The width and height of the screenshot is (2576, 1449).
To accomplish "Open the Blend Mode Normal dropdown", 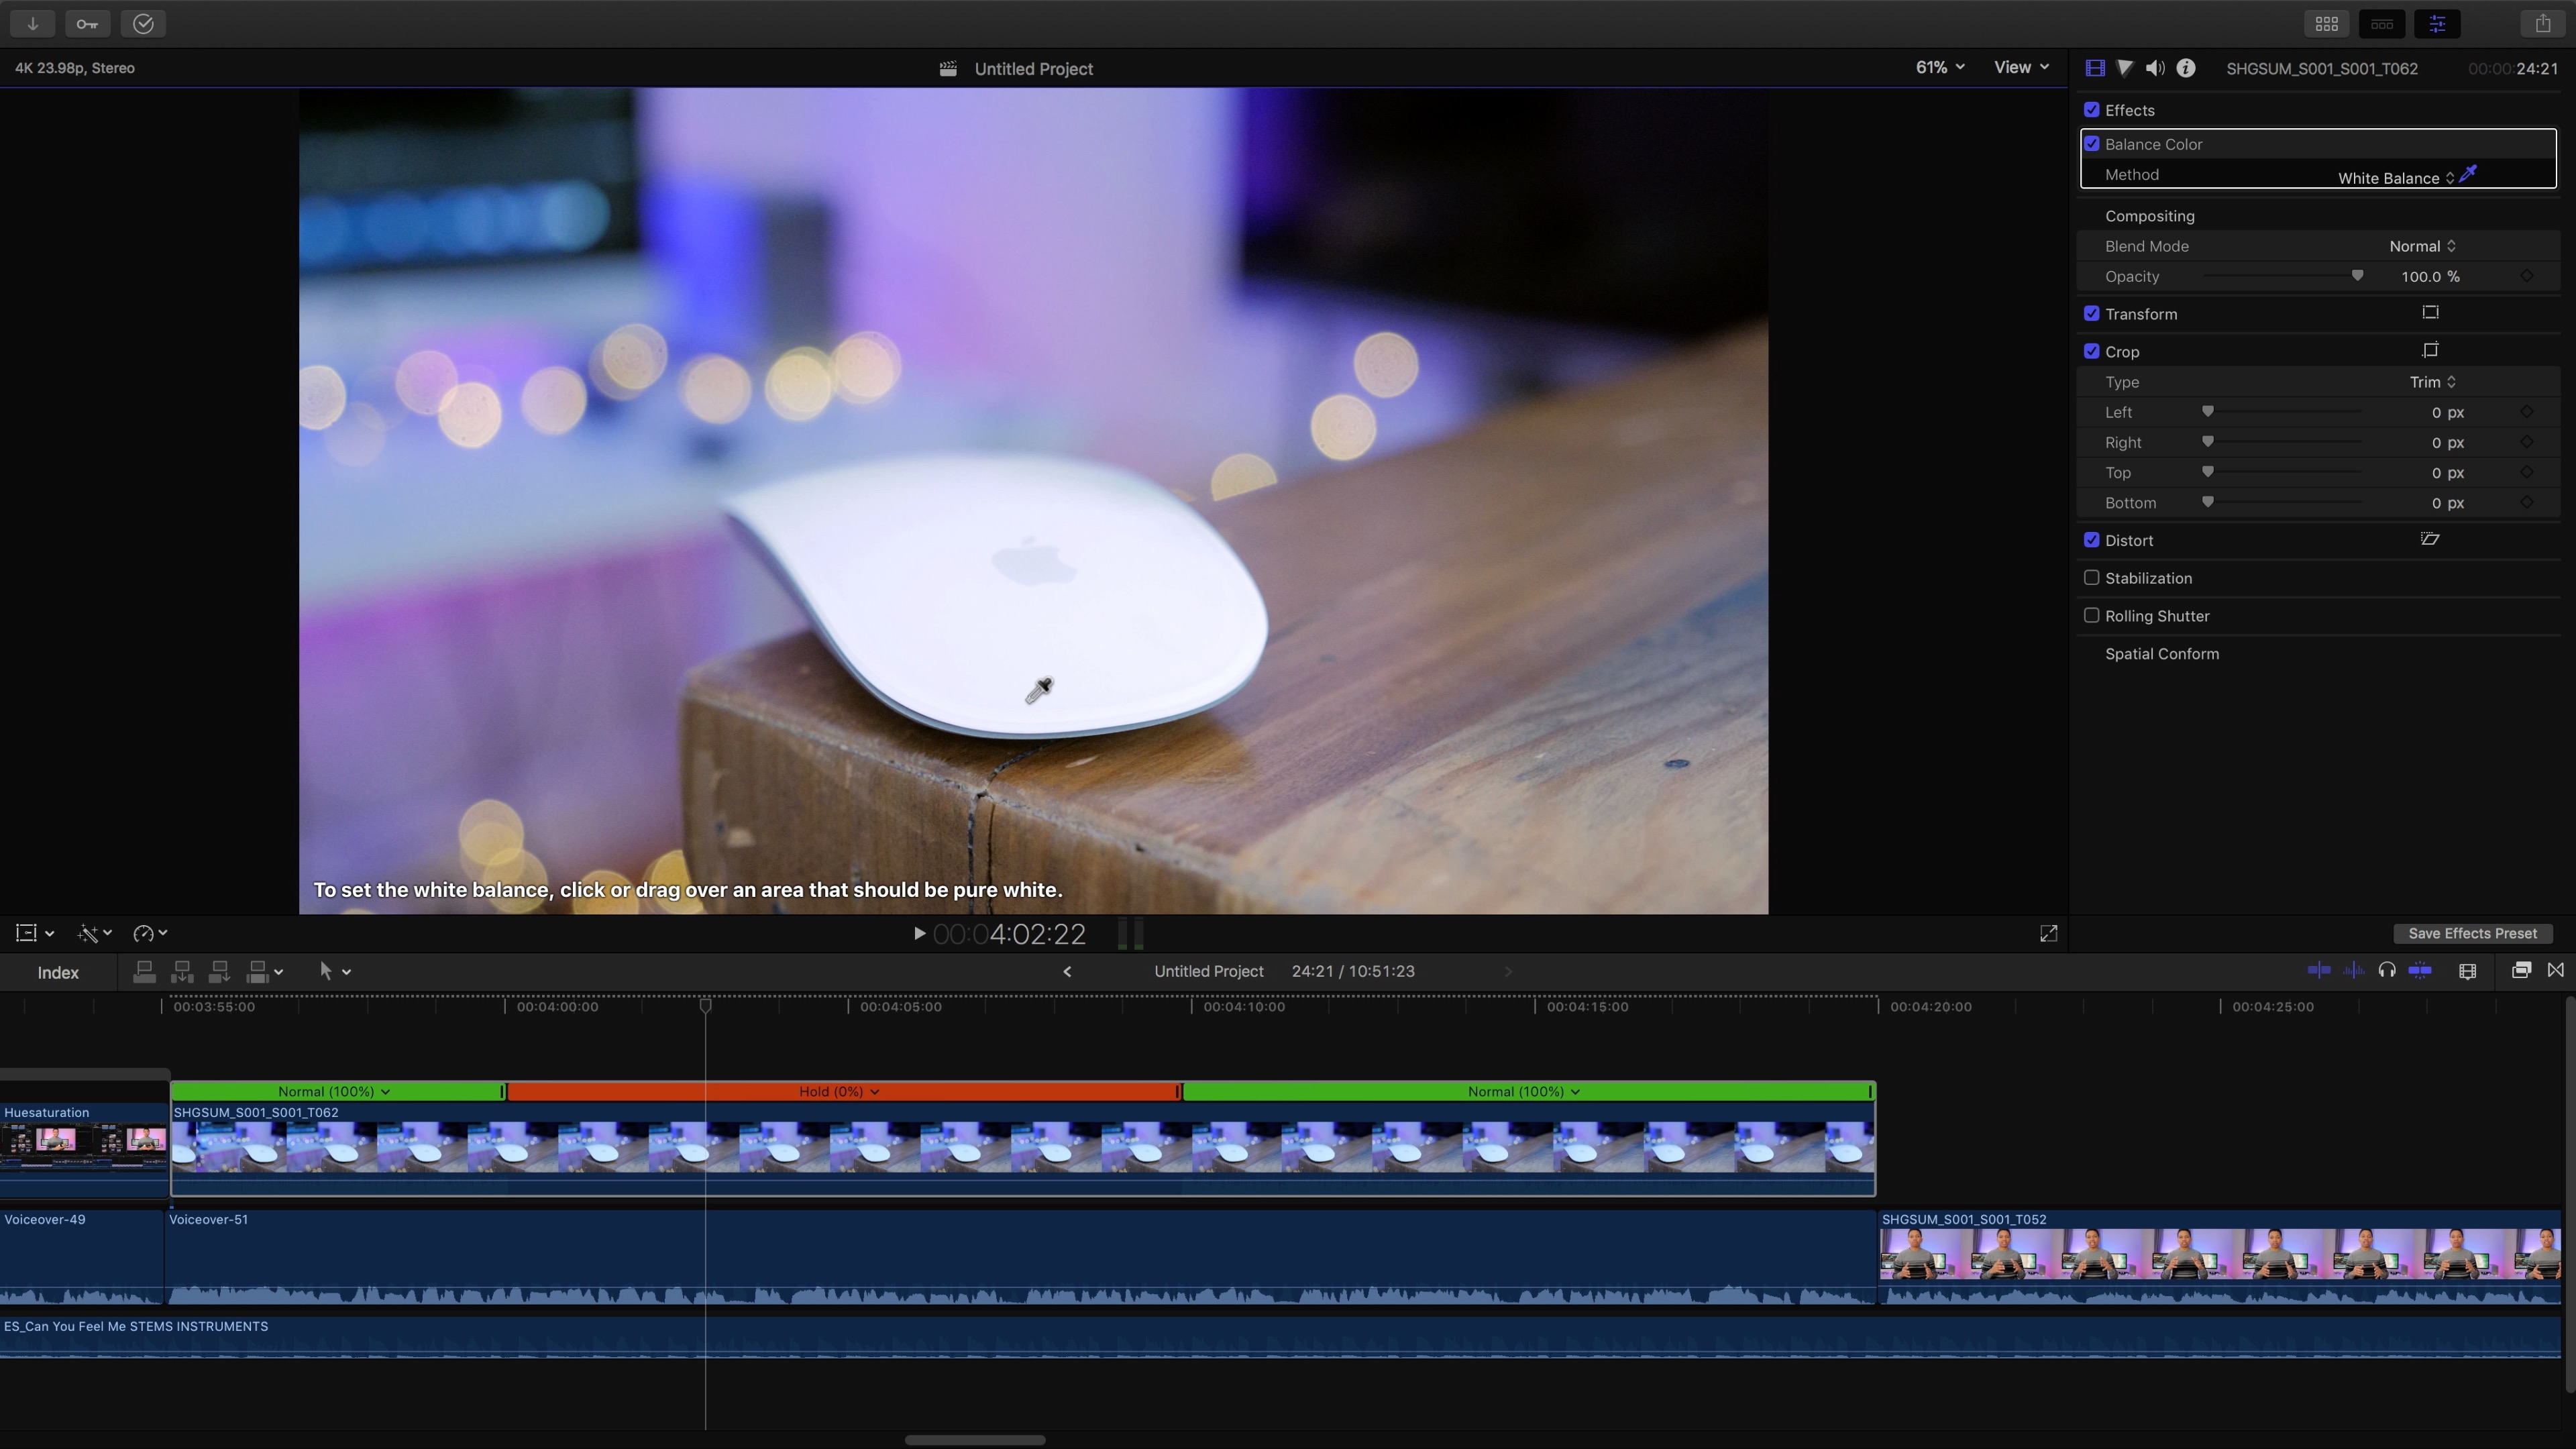I will 2422,246.
